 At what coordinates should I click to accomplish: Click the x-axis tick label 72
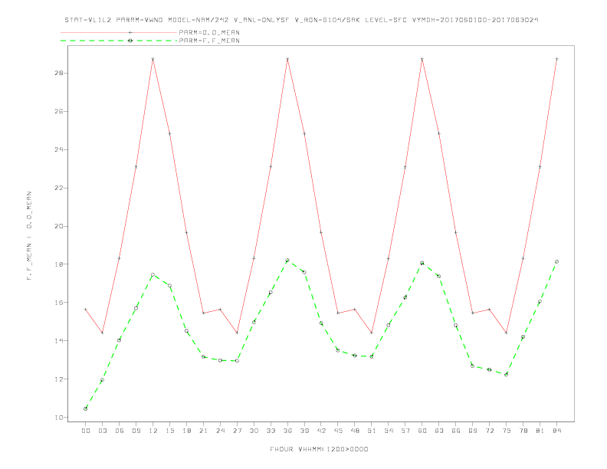coord(490,431)
